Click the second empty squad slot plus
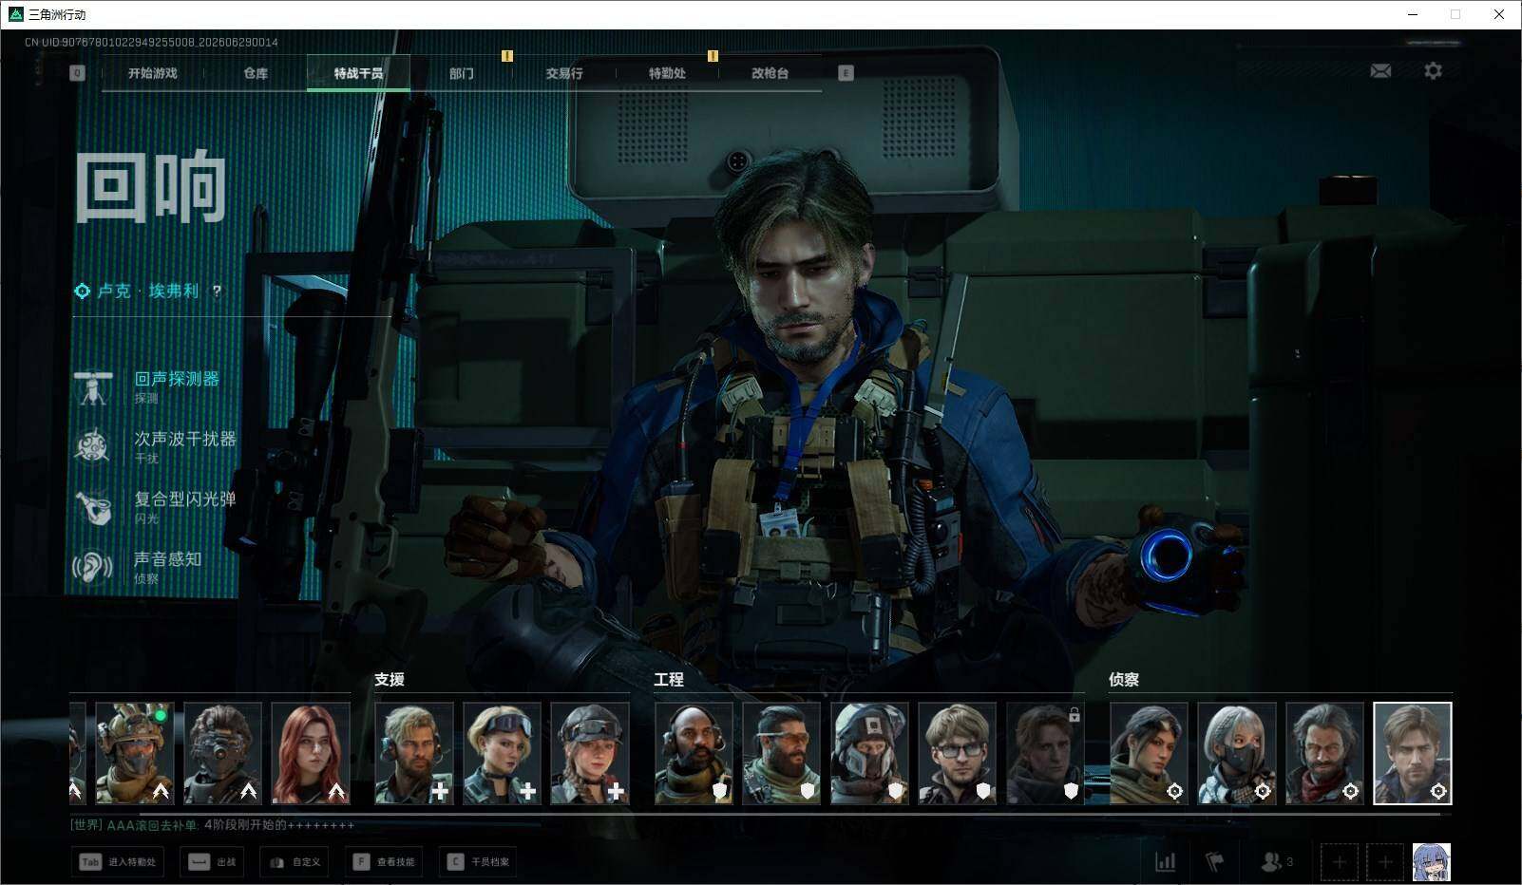The height and width of the screenshot is (885, 1522). click(x=1385, y=862)
